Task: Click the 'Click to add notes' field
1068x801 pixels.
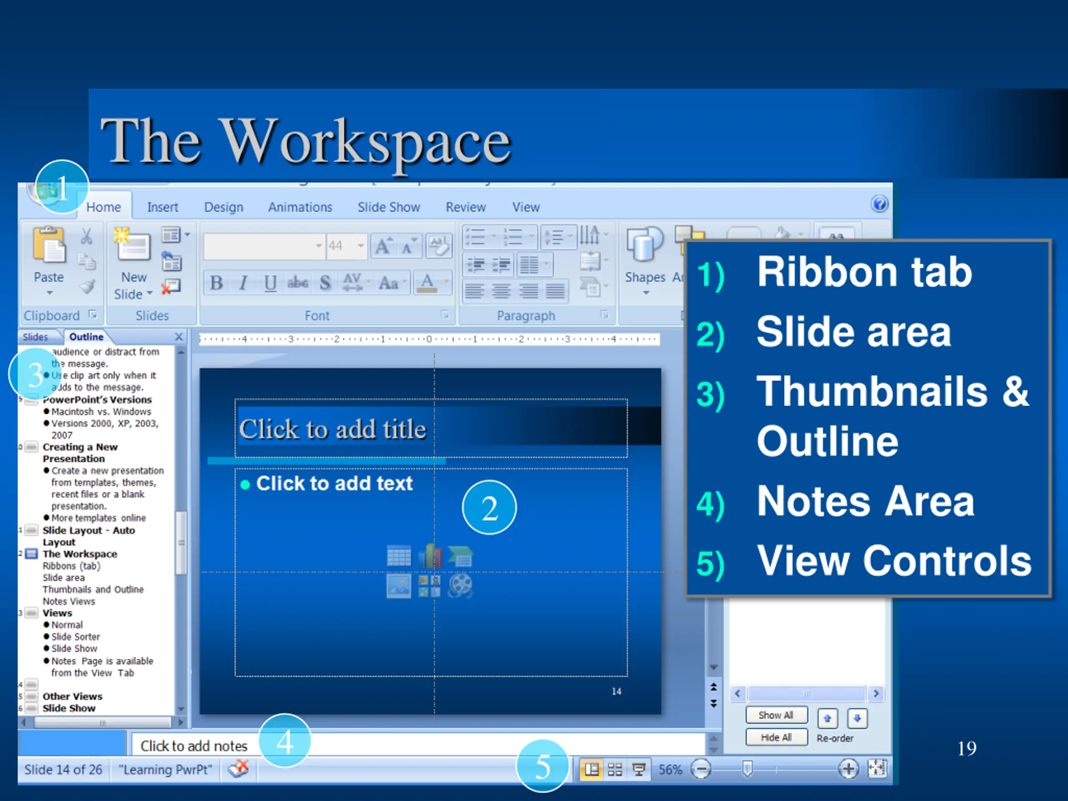Action: coord(418,746)
